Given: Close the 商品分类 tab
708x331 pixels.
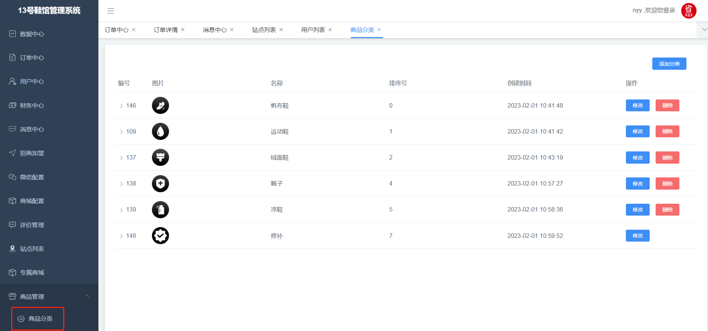Looking at the screenshot, I should tap(379, 30).
